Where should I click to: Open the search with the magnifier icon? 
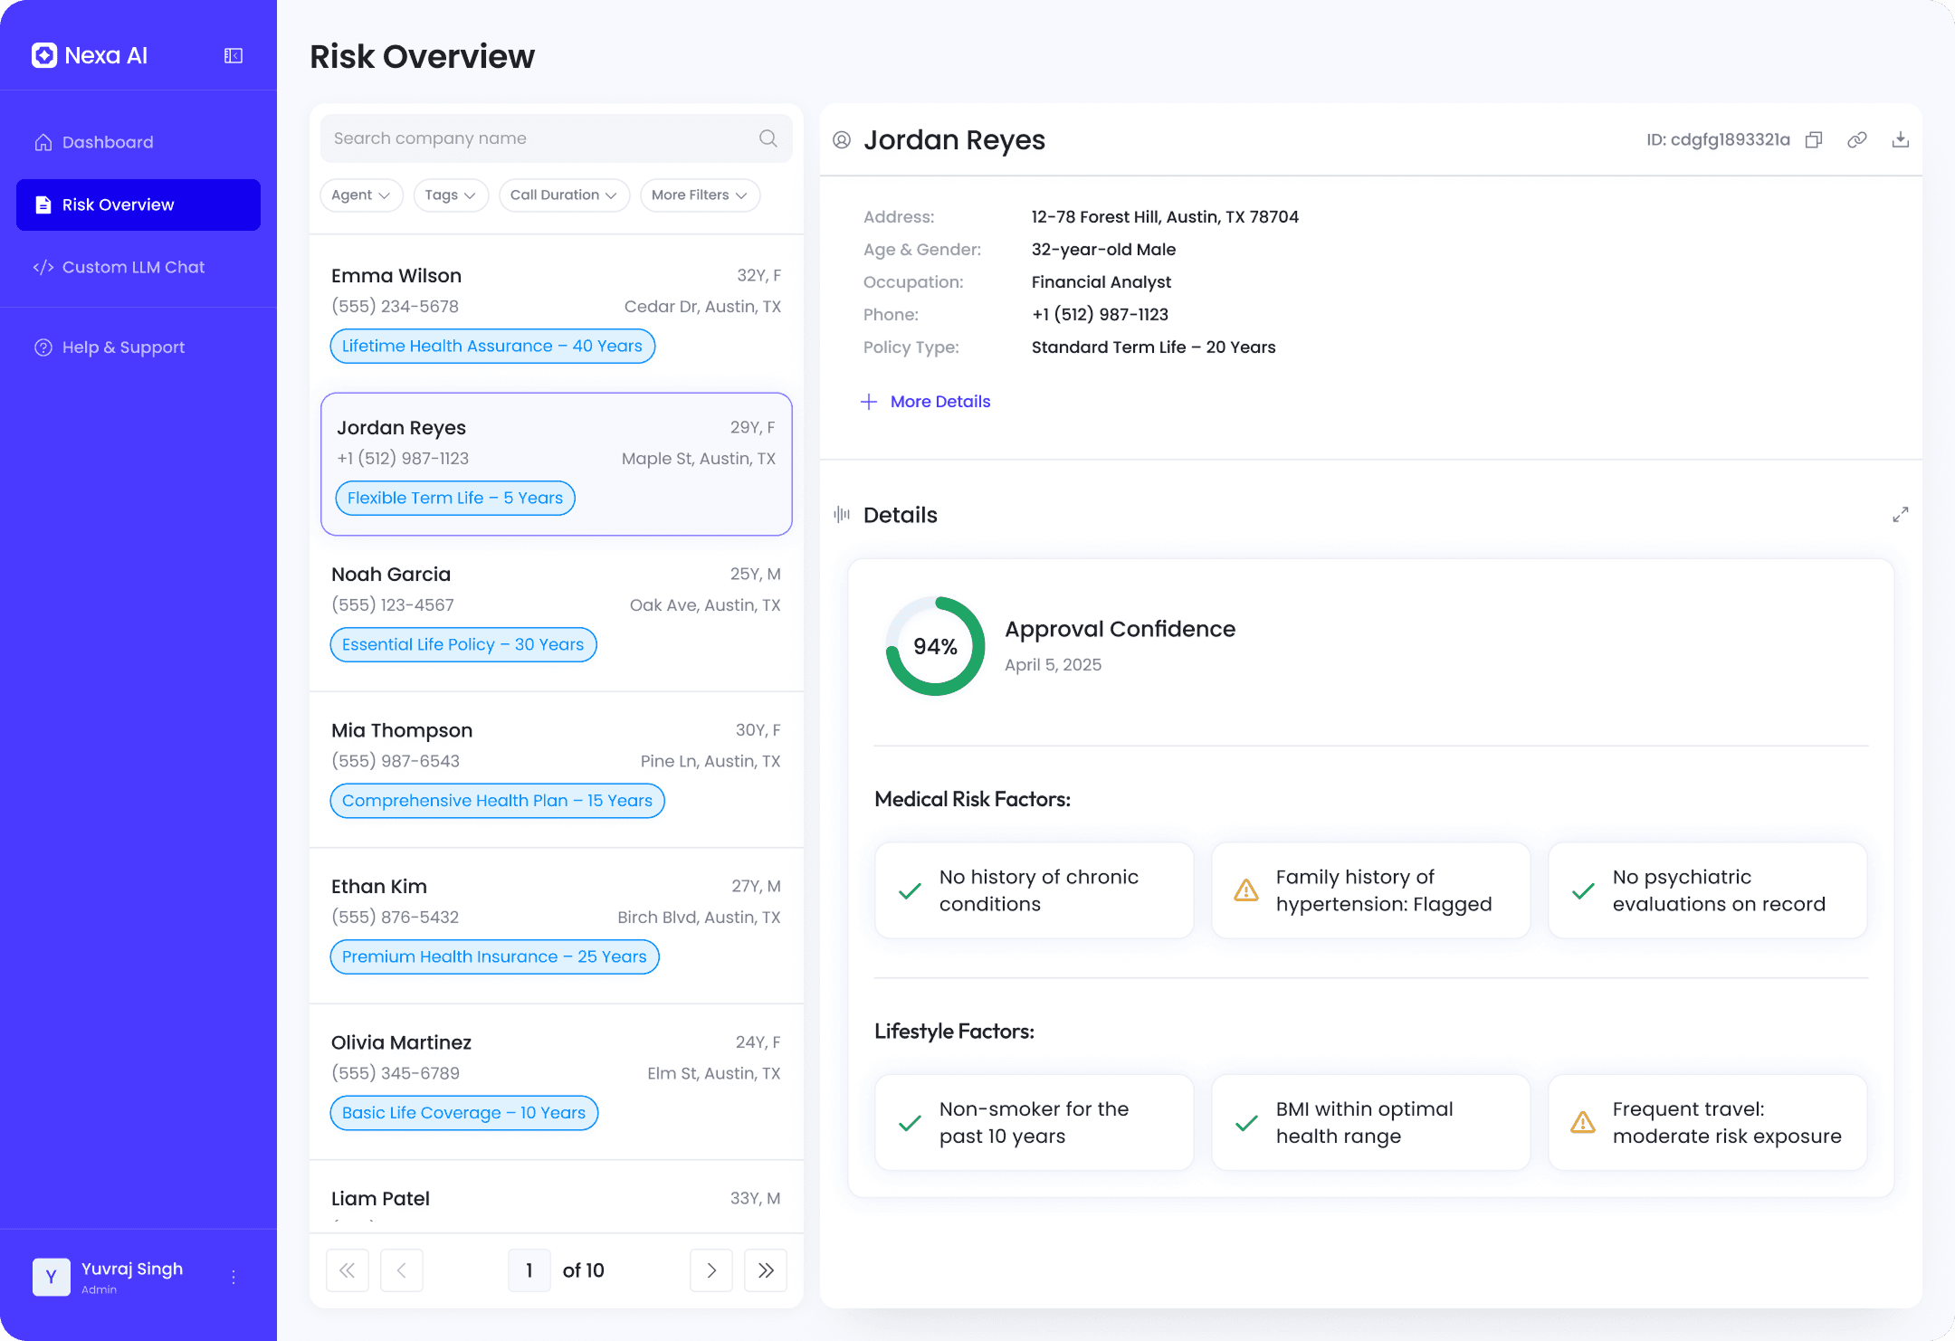767,138
